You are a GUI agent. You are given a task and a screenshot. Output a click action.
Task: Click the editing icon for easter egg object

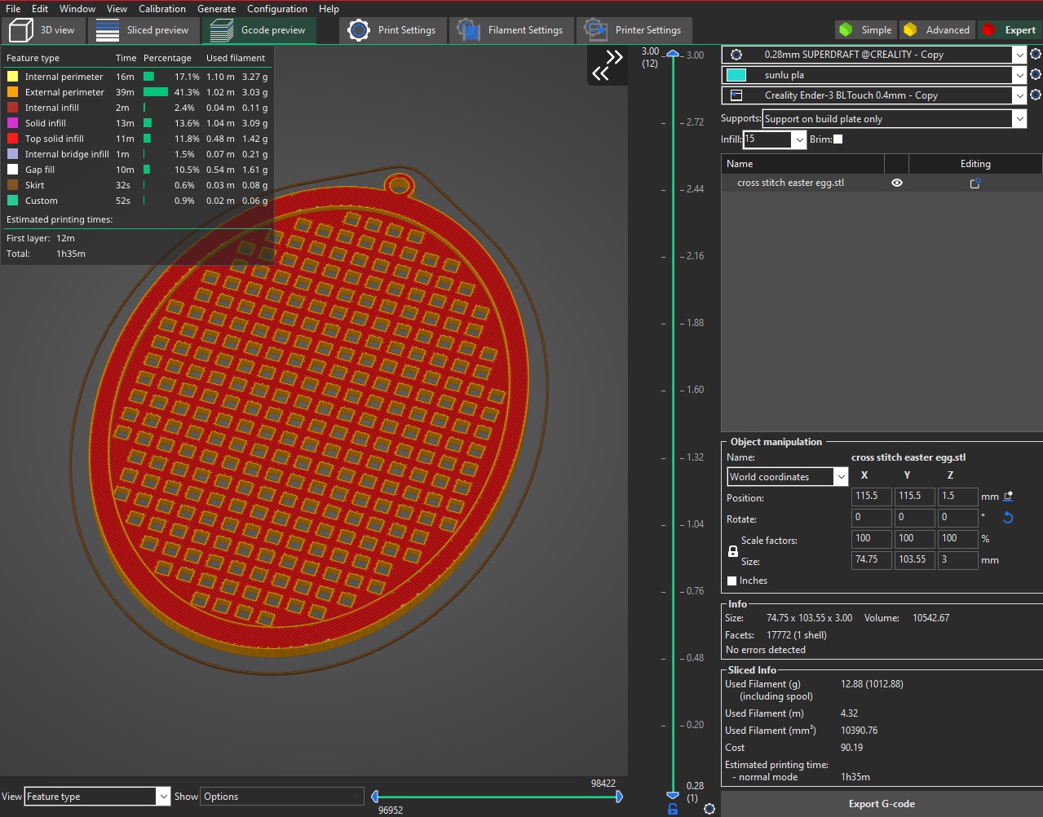pyautogui.click(x=974, y=183)
